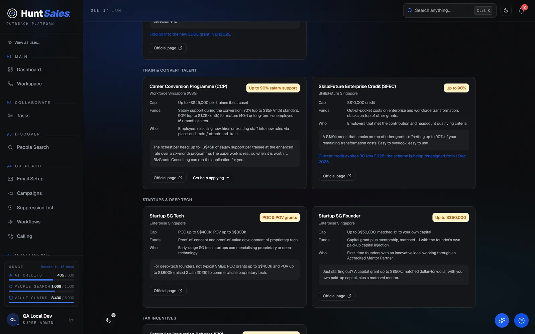Open Official page for SkillsFuture Enterprise Credit
Screen dimensions: 535x334
337,176
